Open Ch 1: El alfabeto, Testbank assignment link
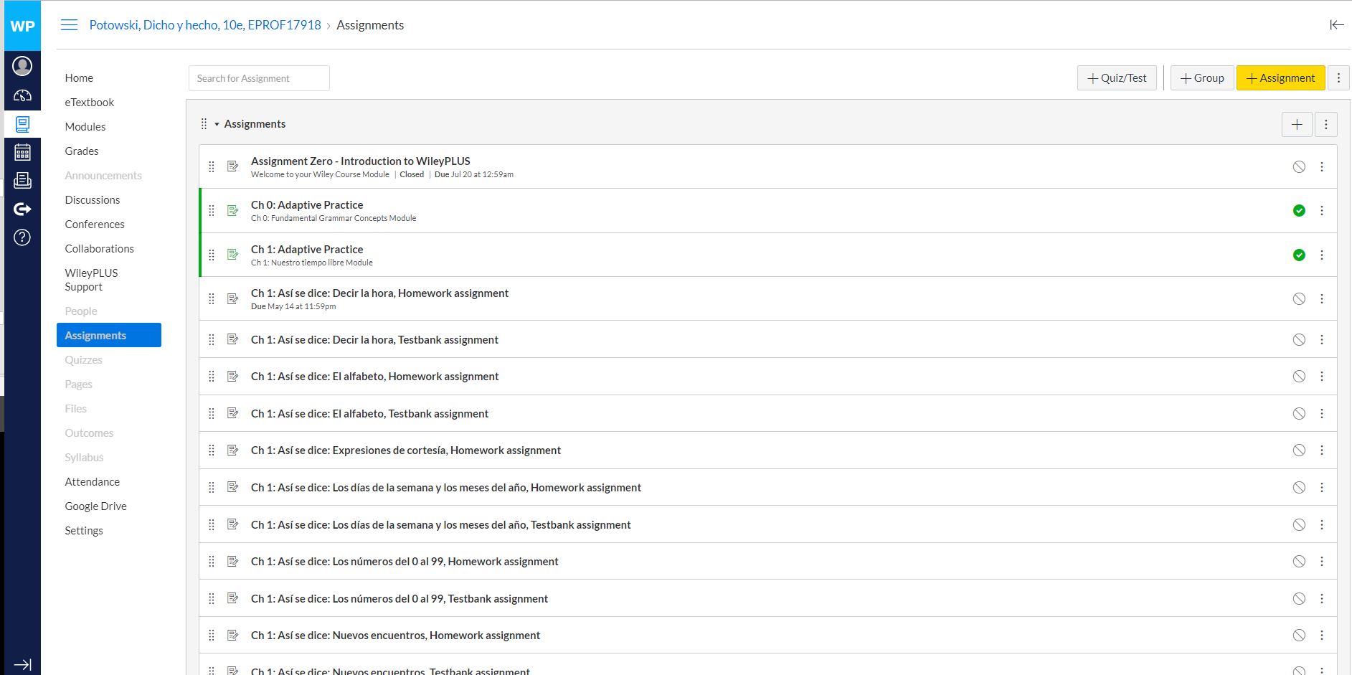The width and height of the screenshot is (1352, 675). coord(369,414)
